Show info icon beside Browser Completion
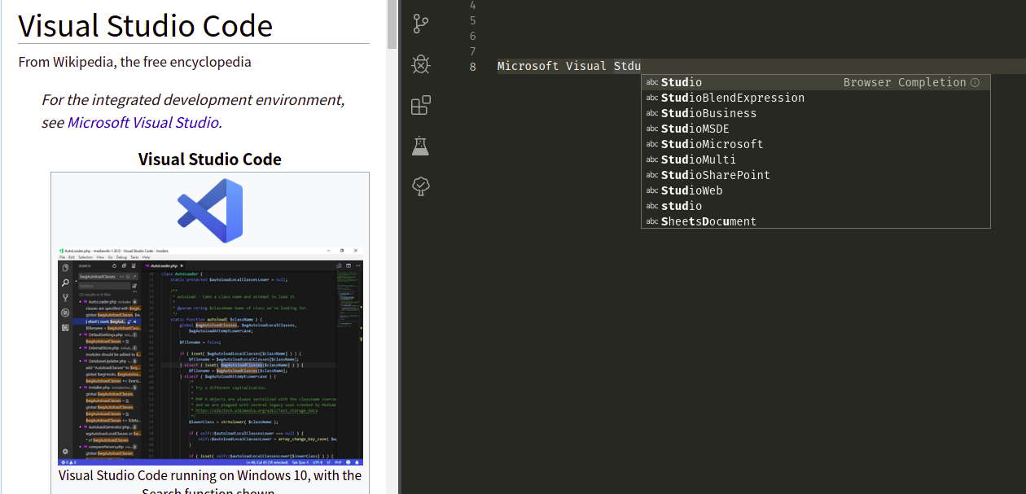 (x=975, y=82)
